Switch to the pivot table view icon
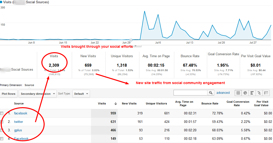This screenshot has width=273, height=143. click(266, 93)
